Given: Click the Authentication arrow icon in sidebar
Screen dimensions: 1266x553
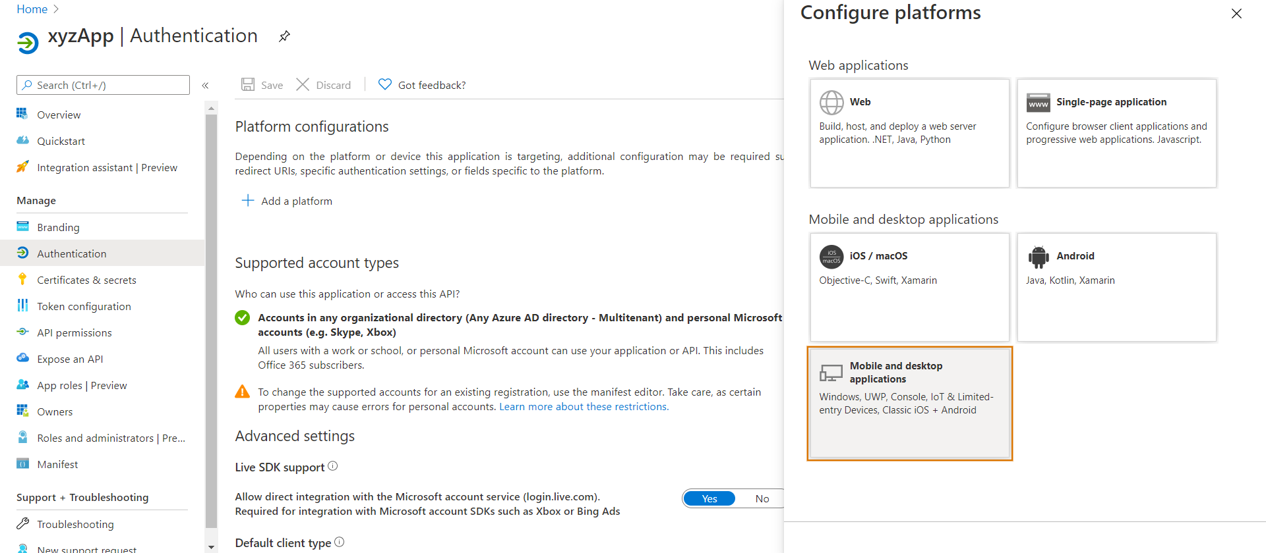Looking at the screenshot, I should pyautogui.click(x=22, y=253).
